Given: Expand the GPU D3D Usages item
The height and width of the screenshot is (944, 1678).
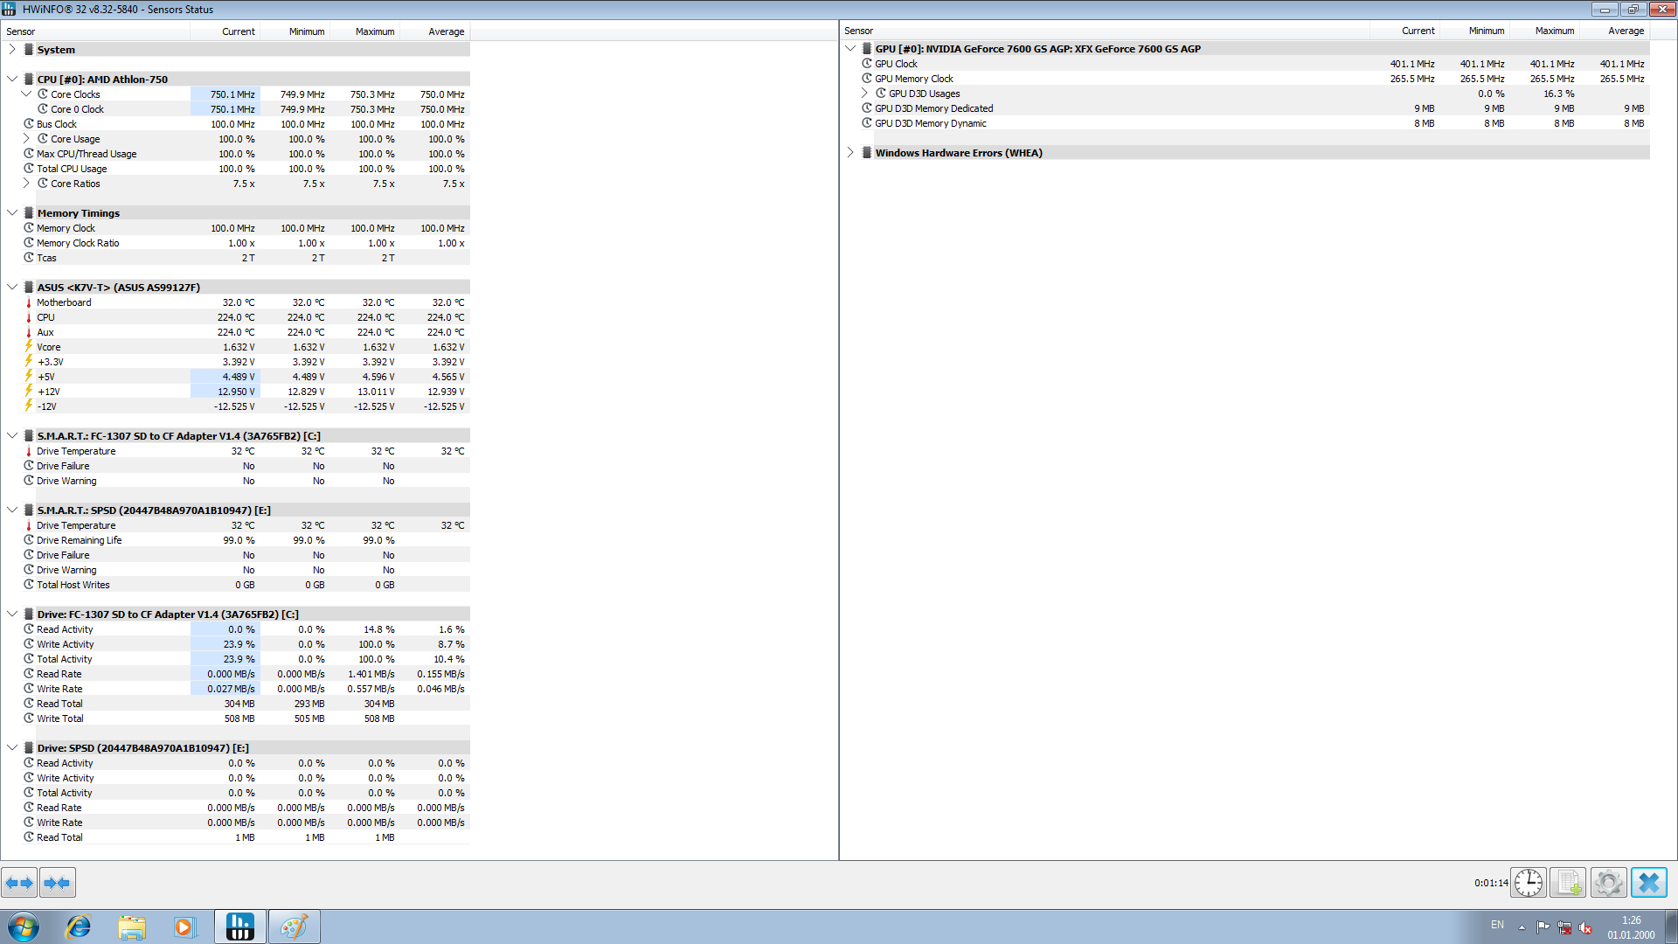Looking at the screenshot, I should [x=864, y=94].
